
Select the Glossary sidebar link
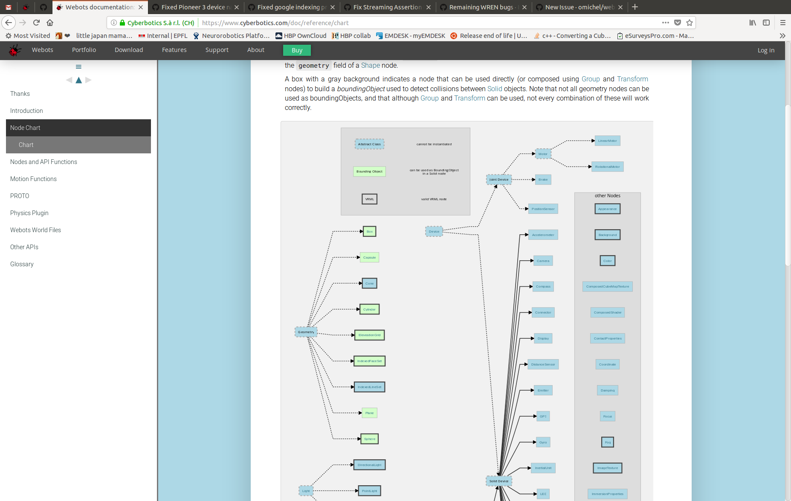click(x=22, y=264)
